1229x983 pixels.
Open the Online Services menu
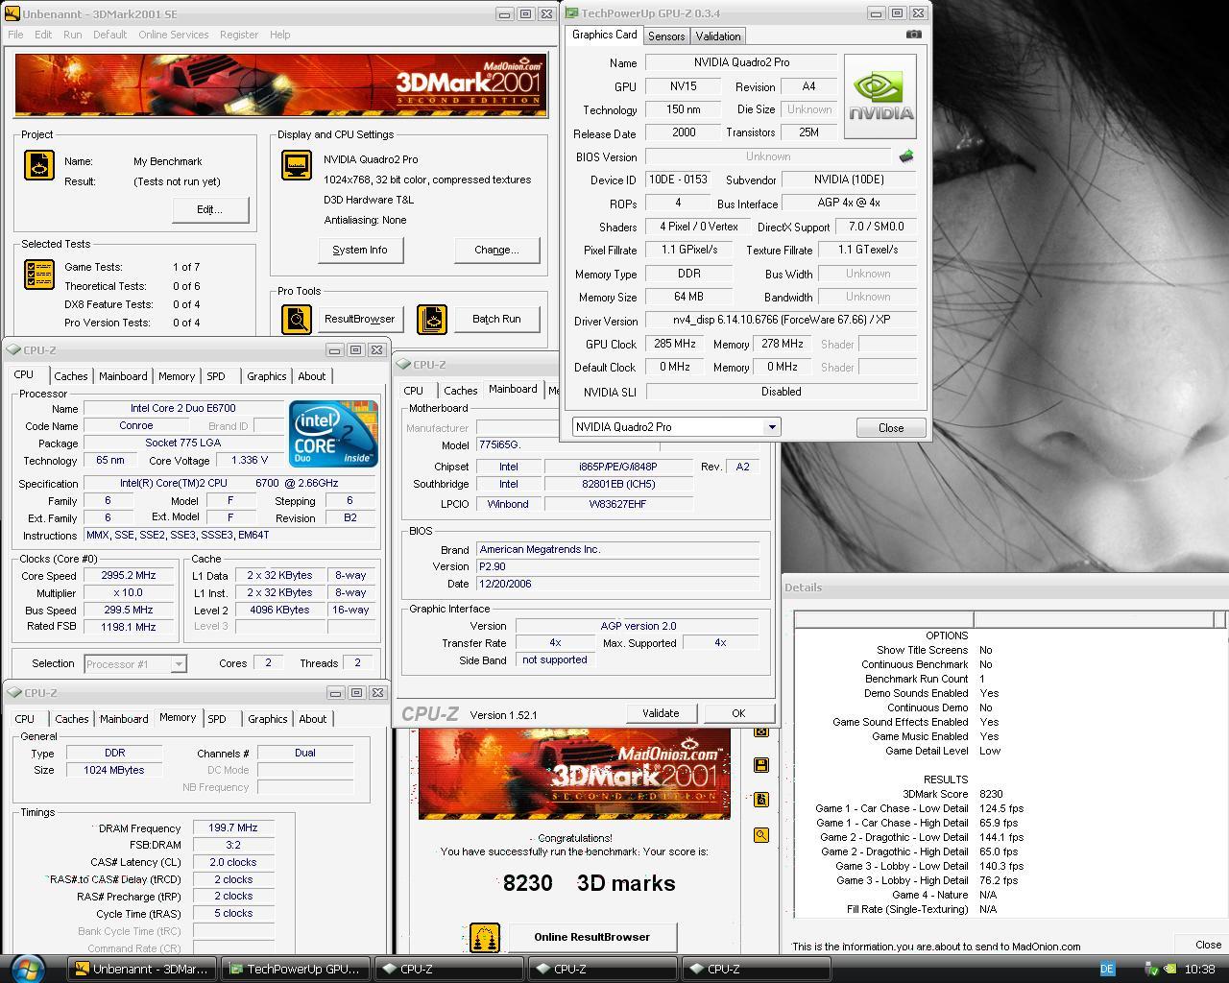tap(173, 35)
